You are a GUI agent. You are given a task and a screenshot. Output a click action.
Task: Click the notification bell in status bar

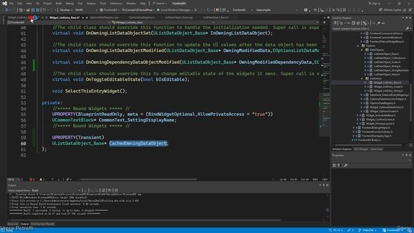pos(409,230)
